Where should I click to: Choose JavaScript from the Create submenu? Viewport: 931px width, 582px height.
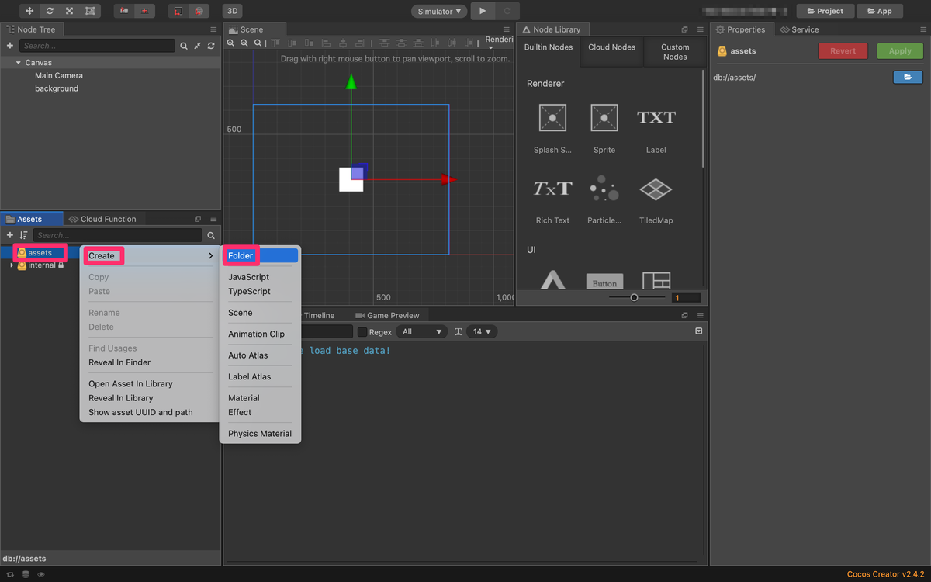248,277
